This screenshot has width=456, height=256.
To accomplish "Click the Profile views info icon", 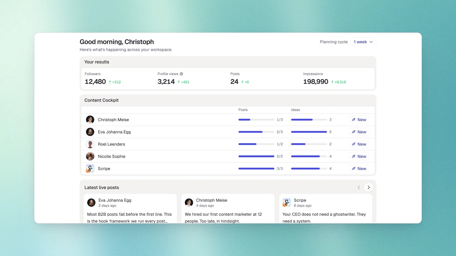I will [x=181, y=74].
